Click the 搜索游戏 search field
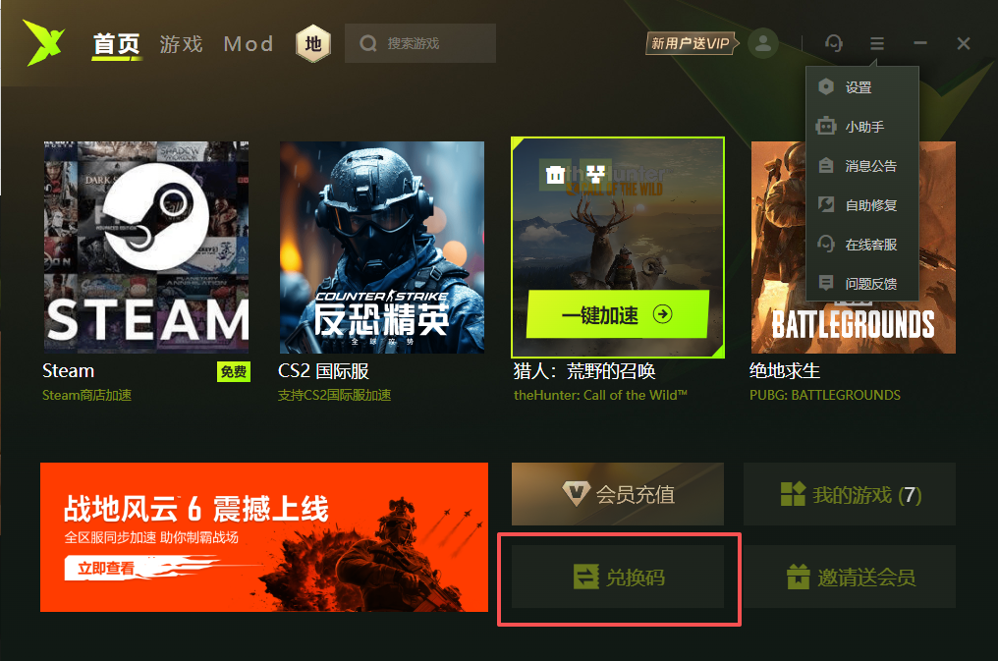Viewport: 998px width, 661px height. (420, 43)
